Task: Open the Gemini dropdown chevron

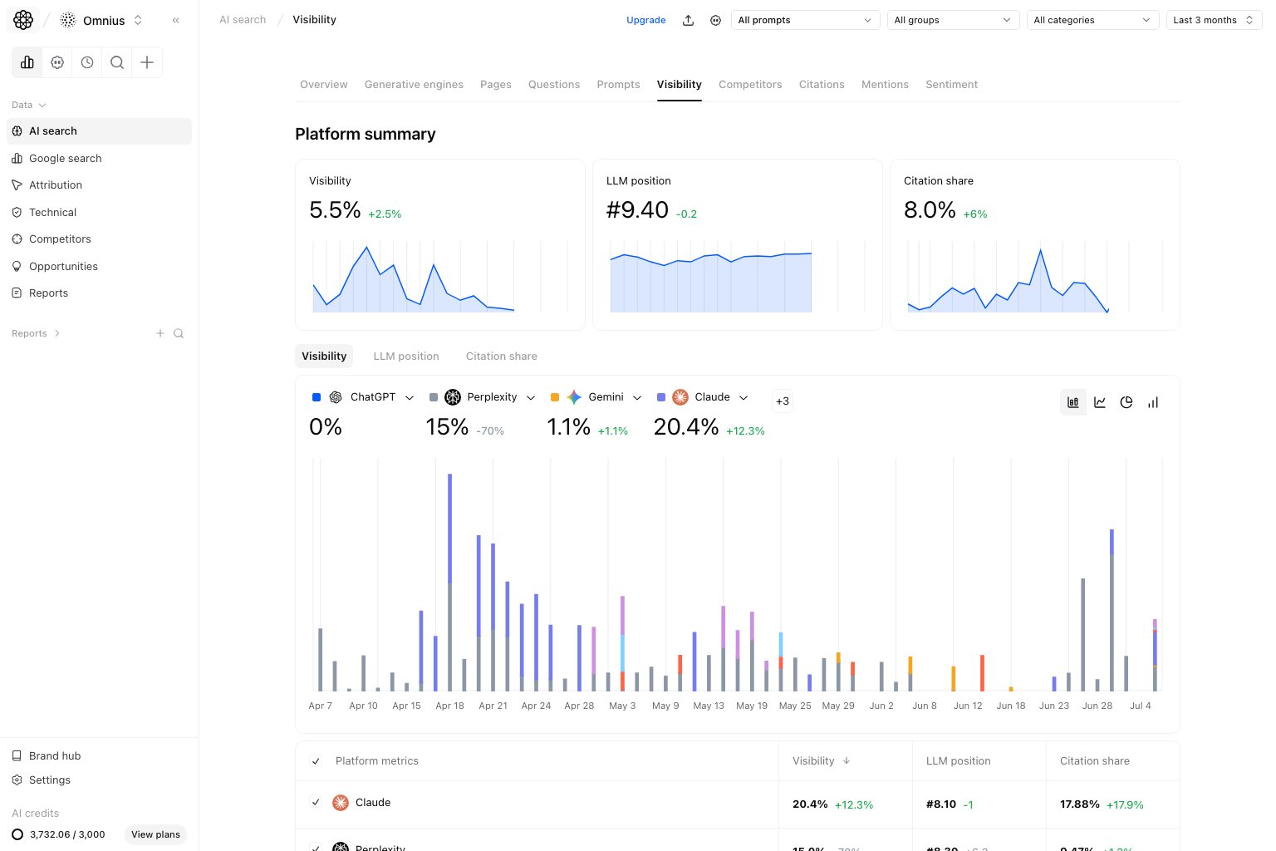Action: click(x=637, y=398)
